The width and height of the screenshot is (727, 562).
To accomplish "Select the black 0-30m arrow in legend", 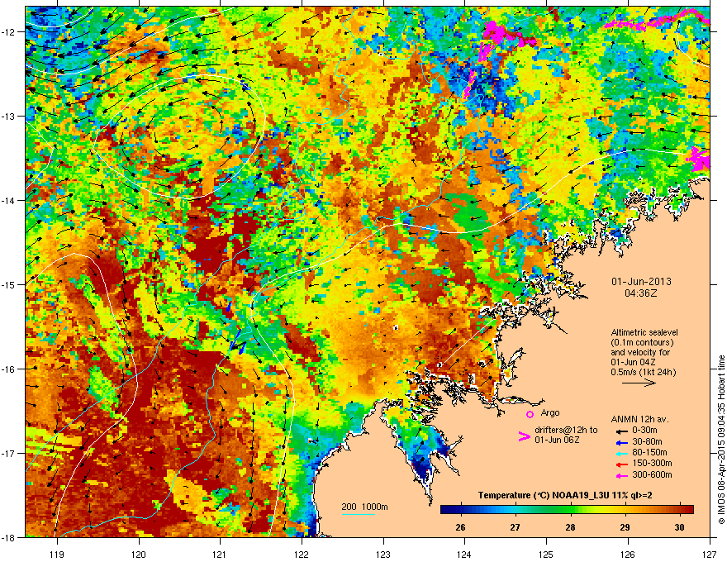I will pos(621,431).
